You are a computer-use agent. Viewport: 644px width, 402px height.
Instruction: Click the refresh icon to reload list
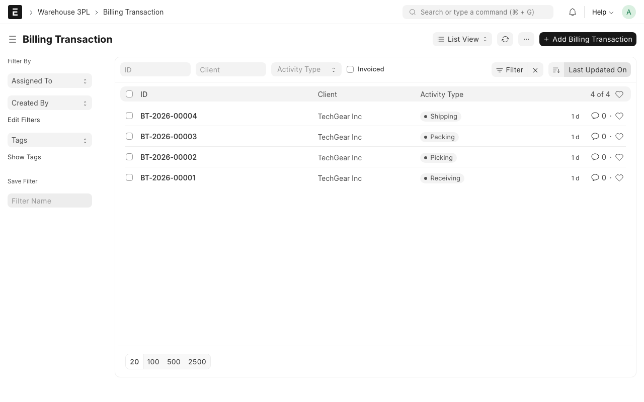[505, 39]
